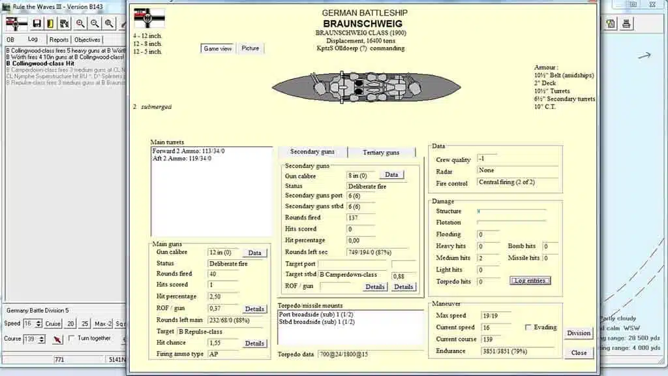
Task: Set division speed to 20
Action: point(70,324)
